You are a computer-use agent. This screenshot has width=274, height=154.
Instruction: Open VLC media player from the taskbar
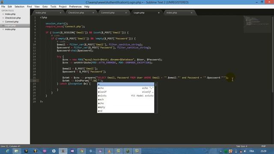109,151
